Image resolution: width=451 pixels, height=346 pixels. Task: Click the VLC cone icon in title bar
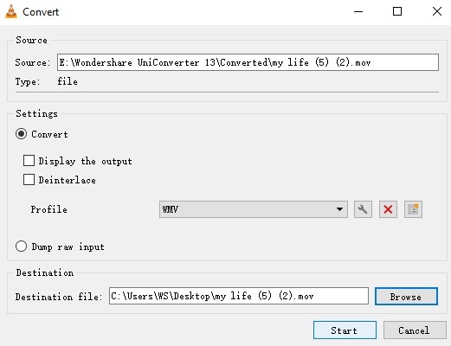[x=11, y=12]
